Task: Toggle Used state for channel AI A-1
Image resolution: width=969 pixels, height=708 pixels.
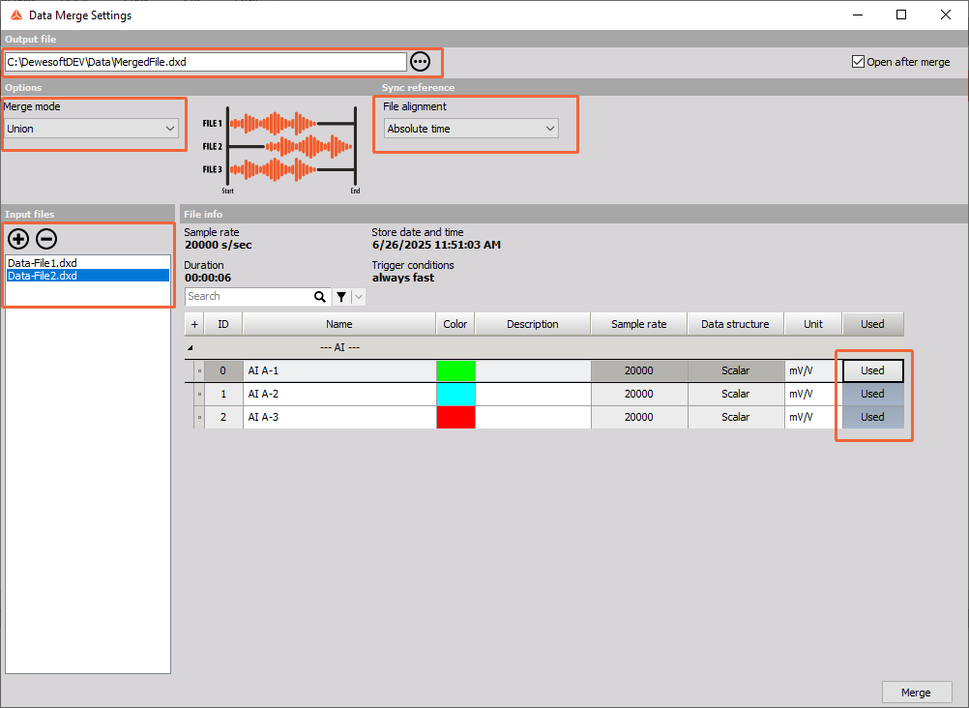Action: pos(871,370)
